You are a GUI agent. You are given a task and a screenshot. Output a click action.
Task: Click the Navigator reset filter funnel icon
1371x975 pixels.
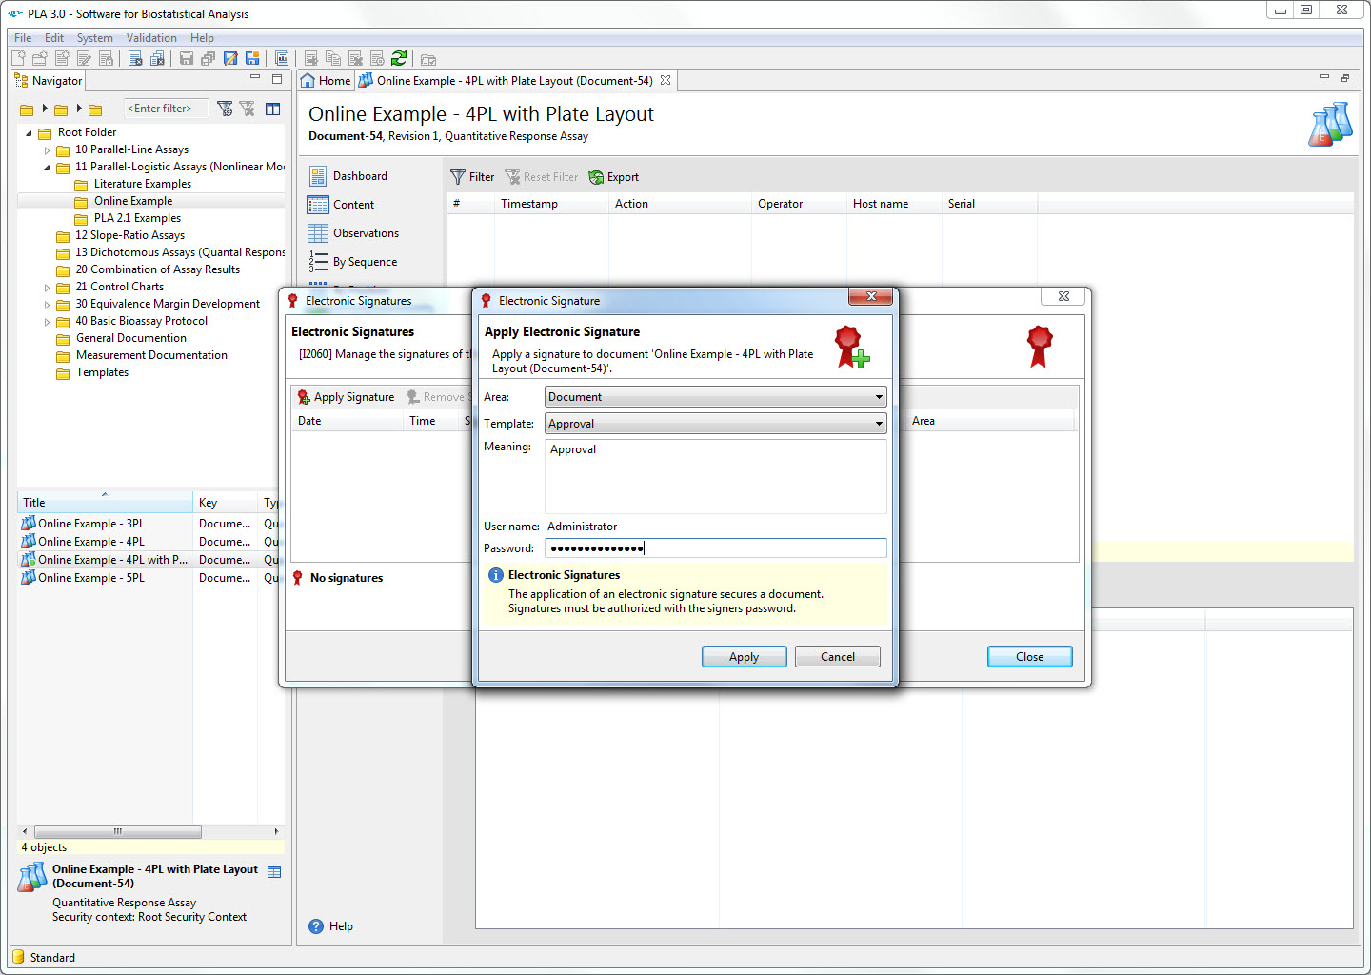coord(248,109)
